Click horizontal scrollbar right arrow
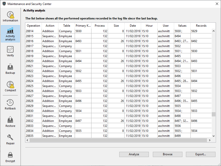The width and height of the screenshot is (221, 166). (x=209, y=140)
